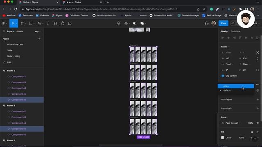
Task: Open horizontal resizing Fixed dropdown
Action: (x=228, y=64)
